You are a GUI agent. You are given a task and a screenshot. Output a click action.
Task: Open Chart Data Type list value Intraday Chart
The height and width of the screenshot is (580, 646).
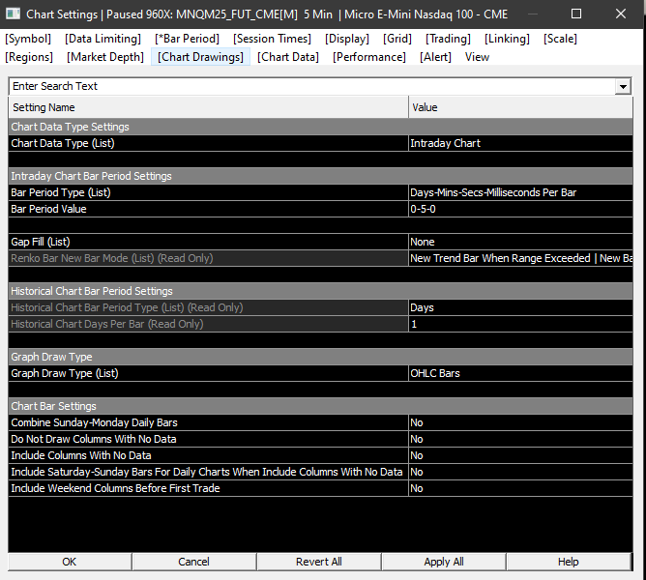[520, 143]
